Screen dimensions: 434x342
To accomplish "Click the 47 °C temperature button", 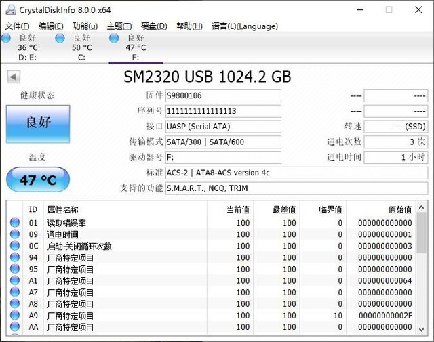I will [x=38, y=179].
